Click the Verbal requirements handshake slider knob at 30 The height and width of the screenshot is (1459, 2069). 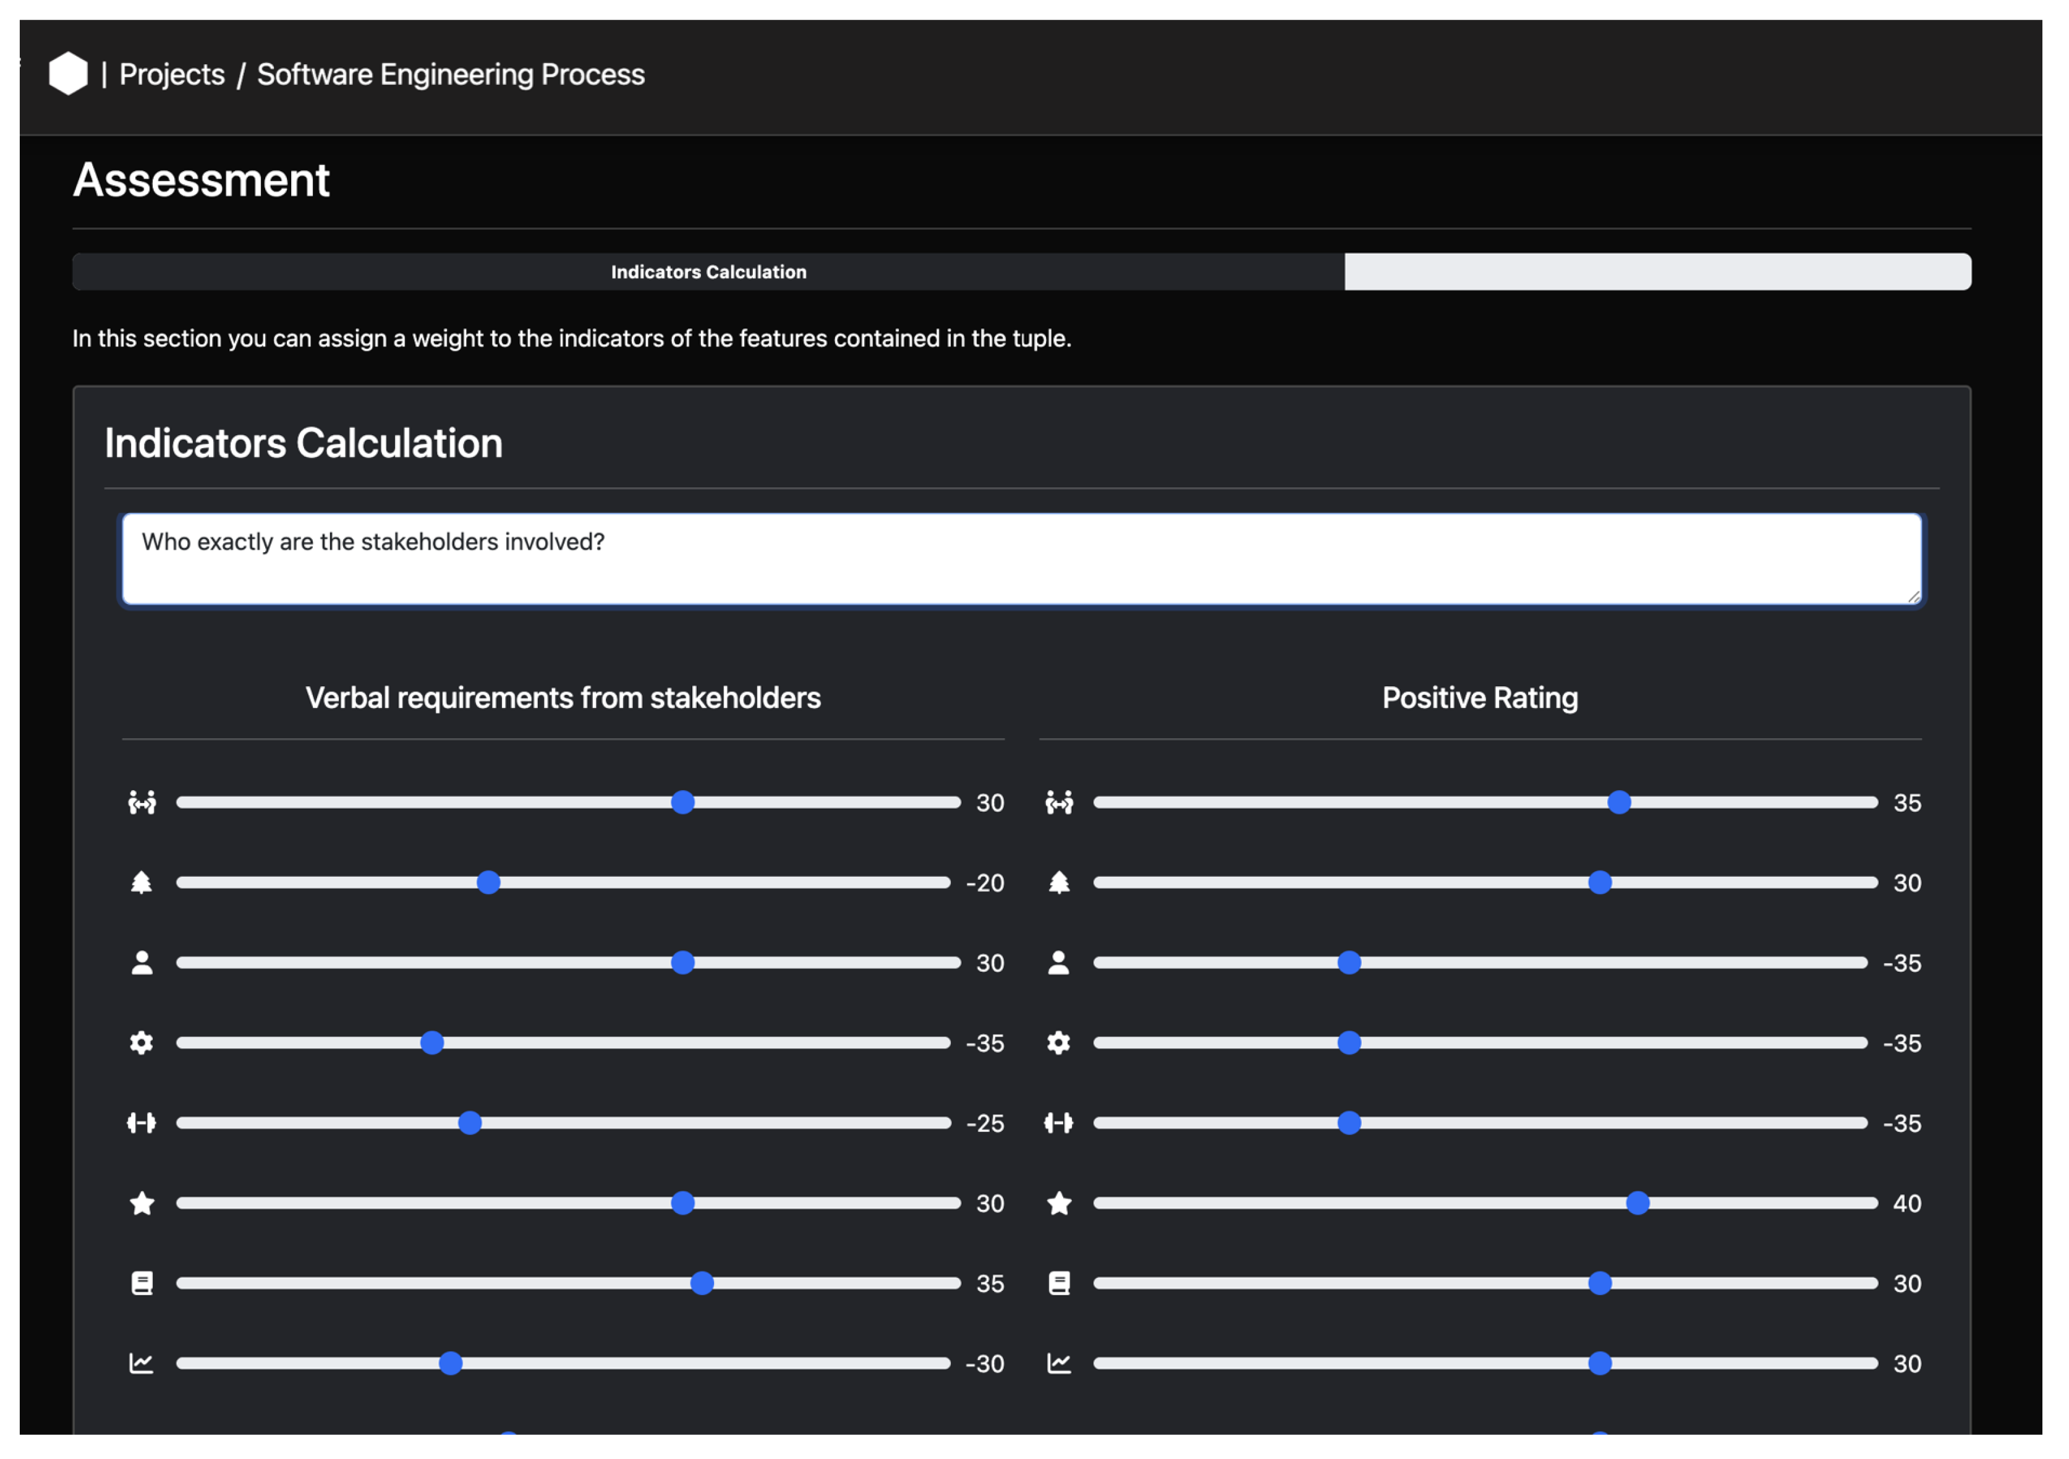coord(683,802)
